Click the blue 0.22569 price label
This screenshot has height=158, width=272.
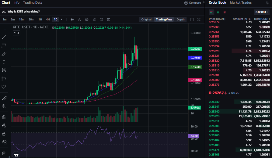coord(195,58)
